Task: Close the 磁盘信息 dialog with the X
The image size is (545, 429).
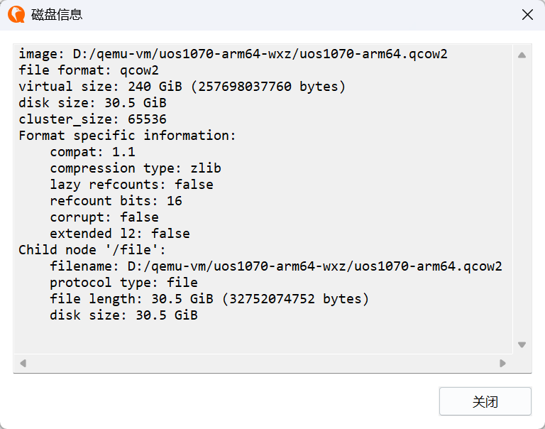Action: [527, 15]
